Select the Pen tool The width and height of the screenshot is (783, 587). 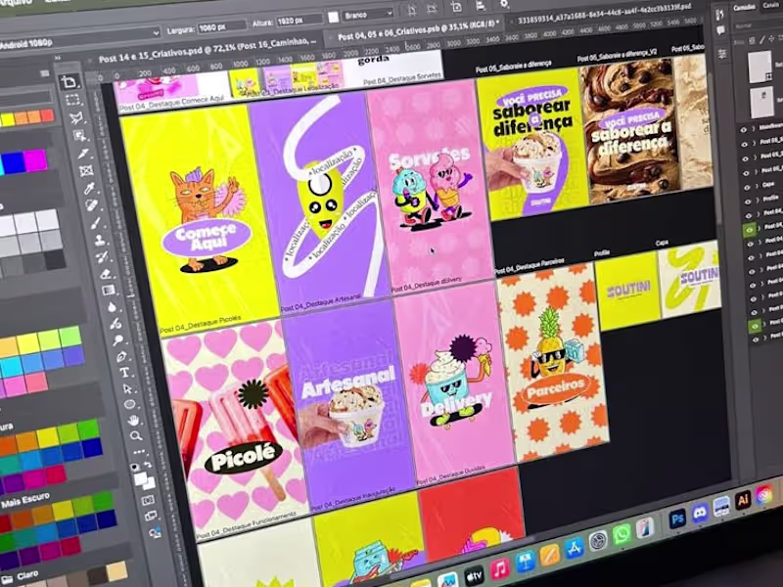(121, 356)
